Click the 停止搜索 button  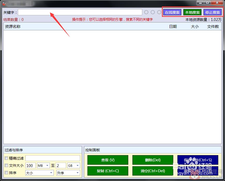coord(213,12)
